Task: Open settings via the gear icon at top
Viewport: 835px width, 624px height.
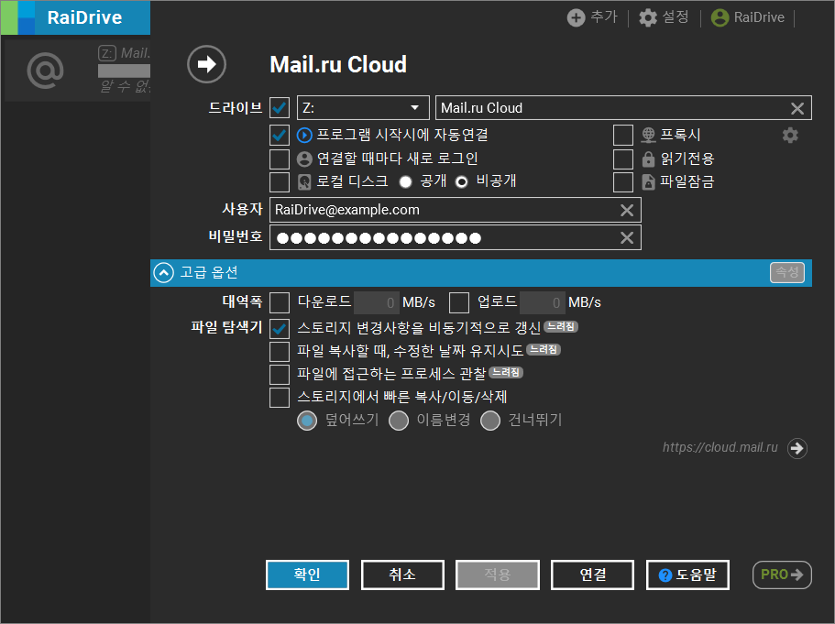Action: (648, 17)
